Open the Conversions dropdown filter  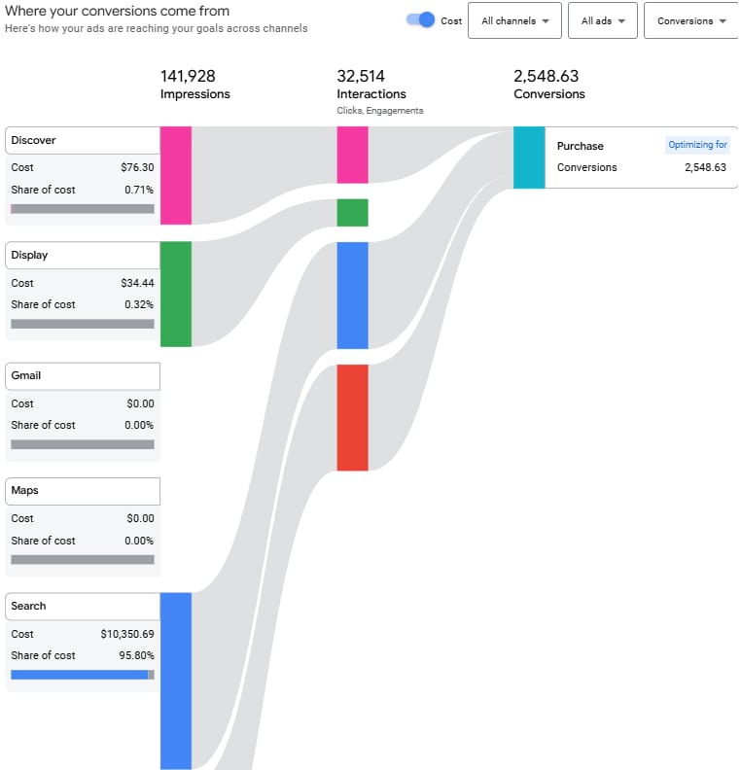pyautogui.click(x=691, y=20)
